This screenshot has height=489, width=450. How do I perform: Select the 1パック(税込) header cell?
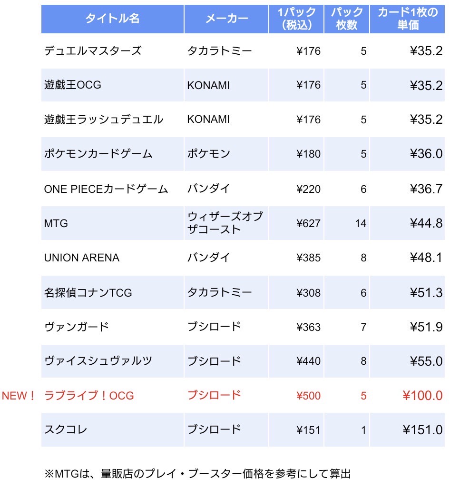[x=297, y=19]
